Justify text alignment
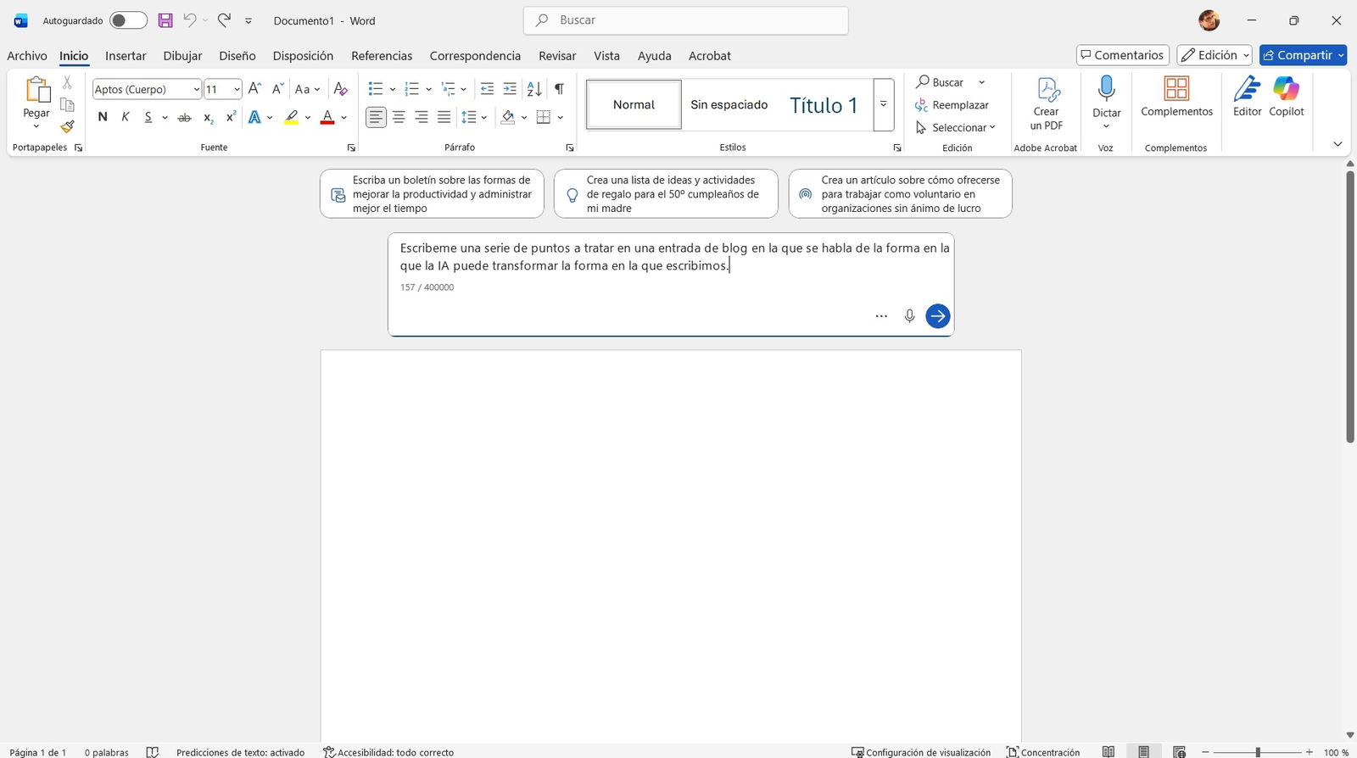 click(x=444, y=118)
